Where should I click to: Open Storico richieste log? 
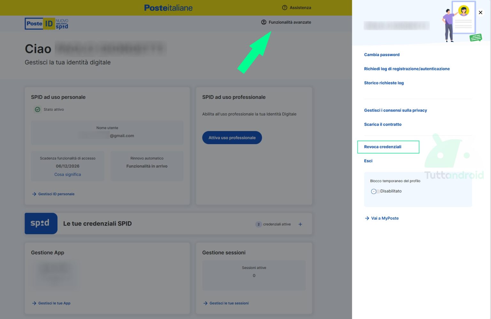[384, 83]
